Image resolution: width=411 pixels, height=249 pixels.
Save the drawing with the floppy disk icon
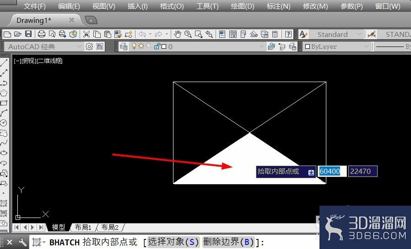(28, 34)
